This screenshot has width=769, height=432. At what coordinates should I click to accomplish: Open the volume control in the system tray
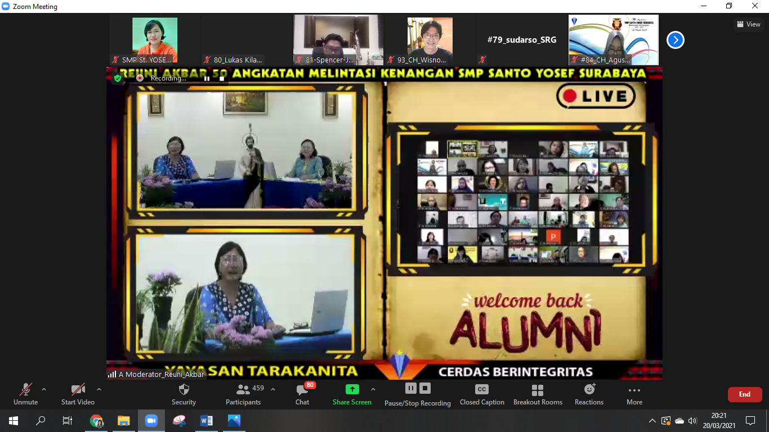[692, 421]
